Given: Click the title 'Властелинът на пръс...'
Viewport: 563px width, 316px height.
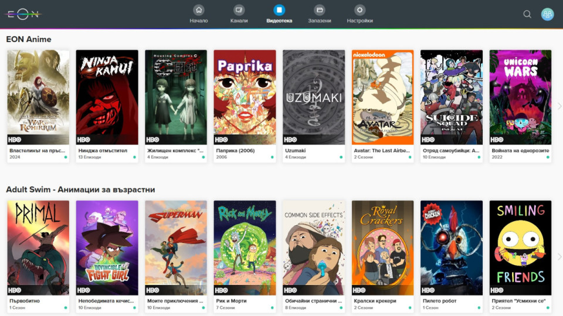Looking at the screenshot, I should (38, 151).
